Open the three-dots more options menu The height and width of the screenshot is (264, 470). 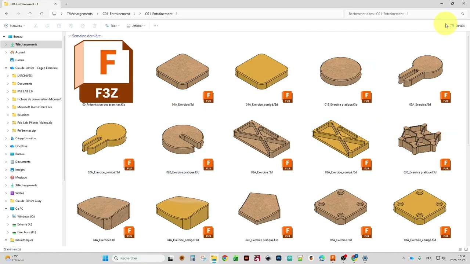156,26
